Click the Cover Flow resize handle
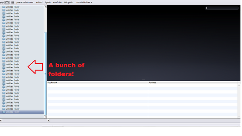Viewport: 242px width, 136px height. pyautogui.click(x=144, y=80)
